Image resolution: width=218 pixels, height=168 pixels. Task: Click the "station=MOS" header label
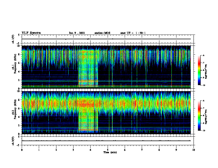[102, 33]
